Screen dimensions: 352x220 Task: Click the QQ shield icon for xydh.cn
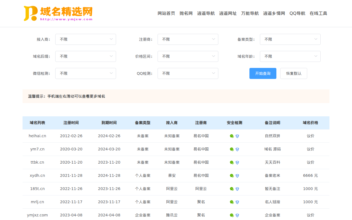[x=237, y=176]
